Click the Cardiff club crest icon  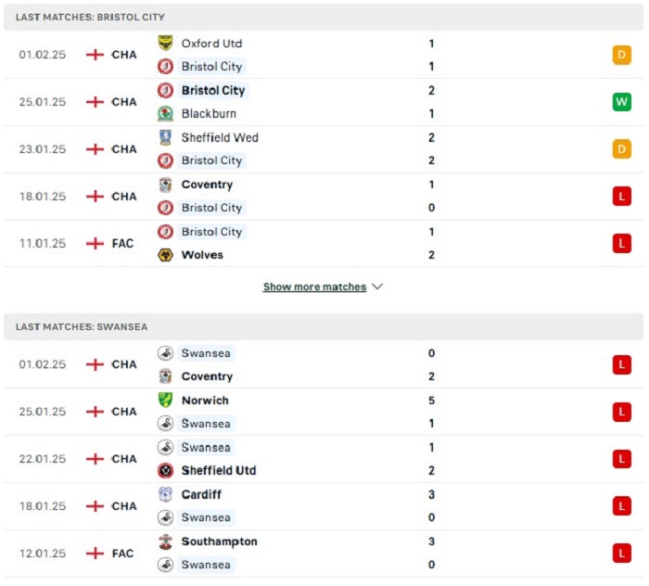[x=166, y=494]
